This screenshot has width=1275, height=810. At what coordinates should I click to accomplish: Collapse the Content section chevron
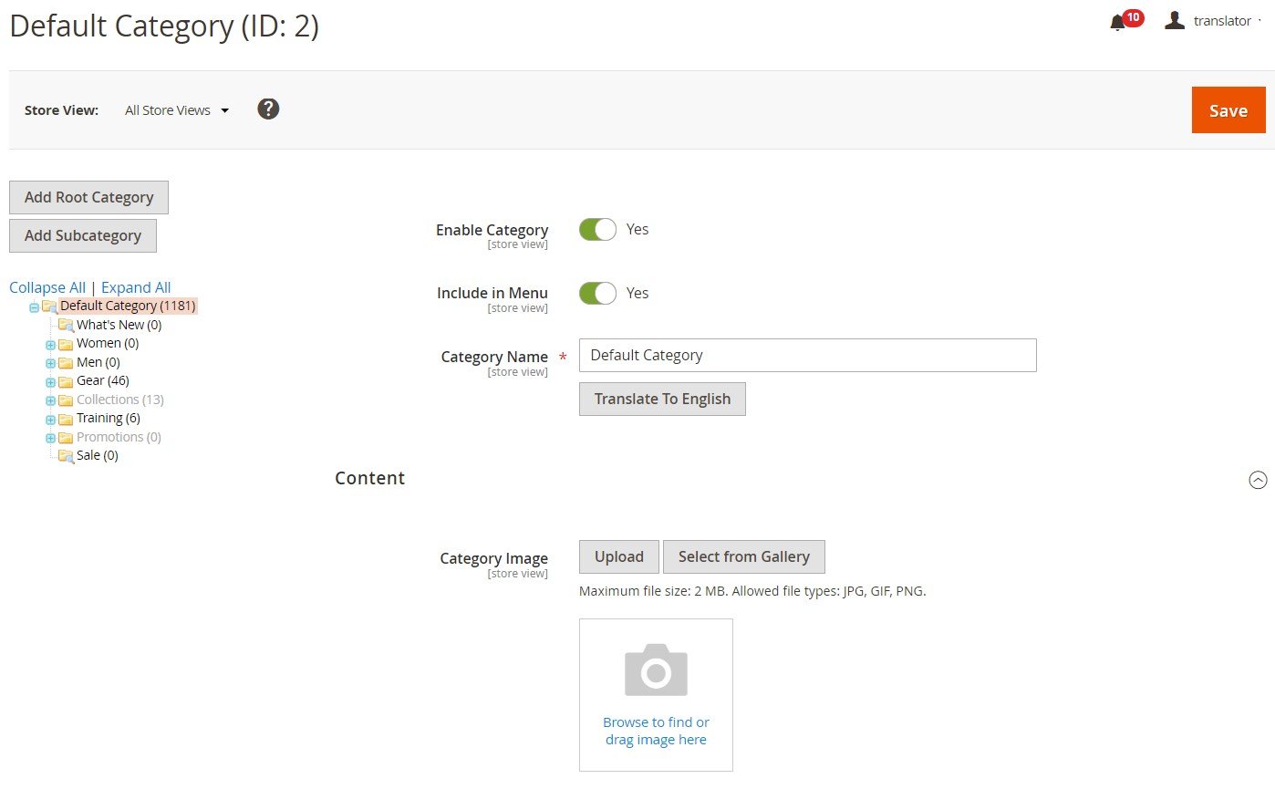click(x=1258, y=480)
